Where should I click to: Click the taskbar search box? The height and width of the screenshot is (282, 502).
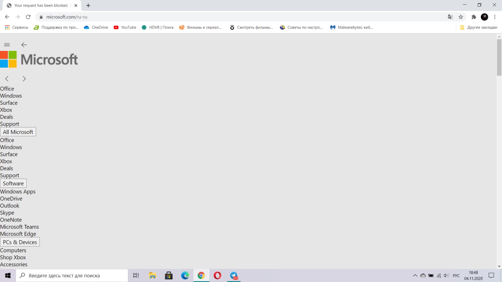tap(72, 275)
